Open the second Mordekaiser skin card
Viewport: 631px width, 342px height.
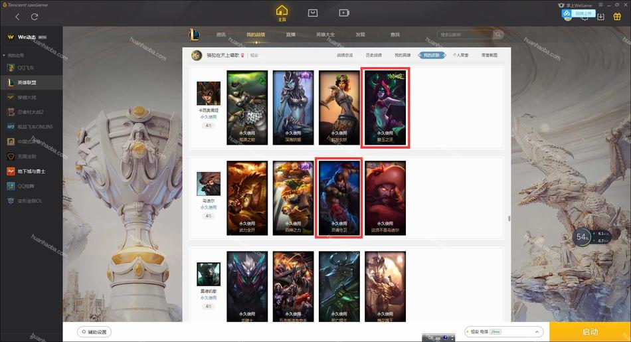(293, 286)
